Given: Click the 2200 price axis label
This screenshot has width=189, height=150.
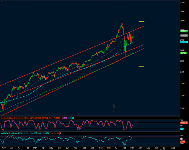Looking at the screenshot, I should (x=182, y=96).
